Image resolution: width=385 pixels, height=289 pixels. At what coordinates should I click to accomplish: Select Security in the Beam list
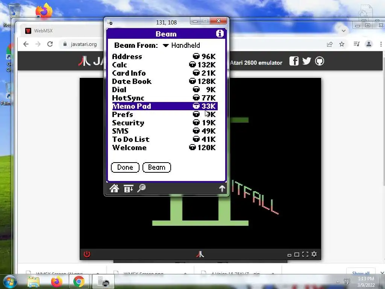pos(164,123)
